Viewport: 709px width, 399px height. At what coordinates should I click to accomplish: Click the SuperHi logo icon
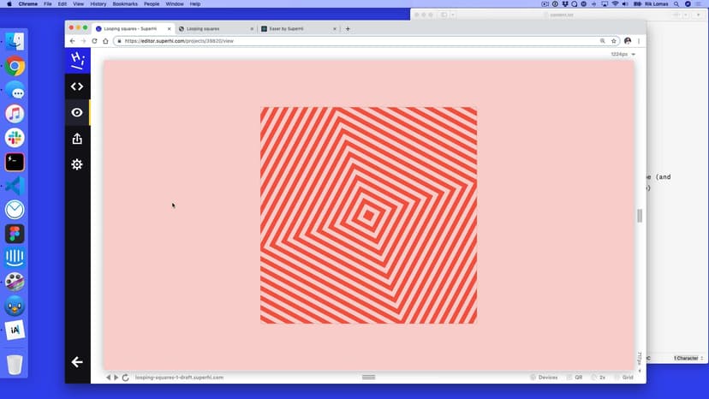tap(77, 60)
